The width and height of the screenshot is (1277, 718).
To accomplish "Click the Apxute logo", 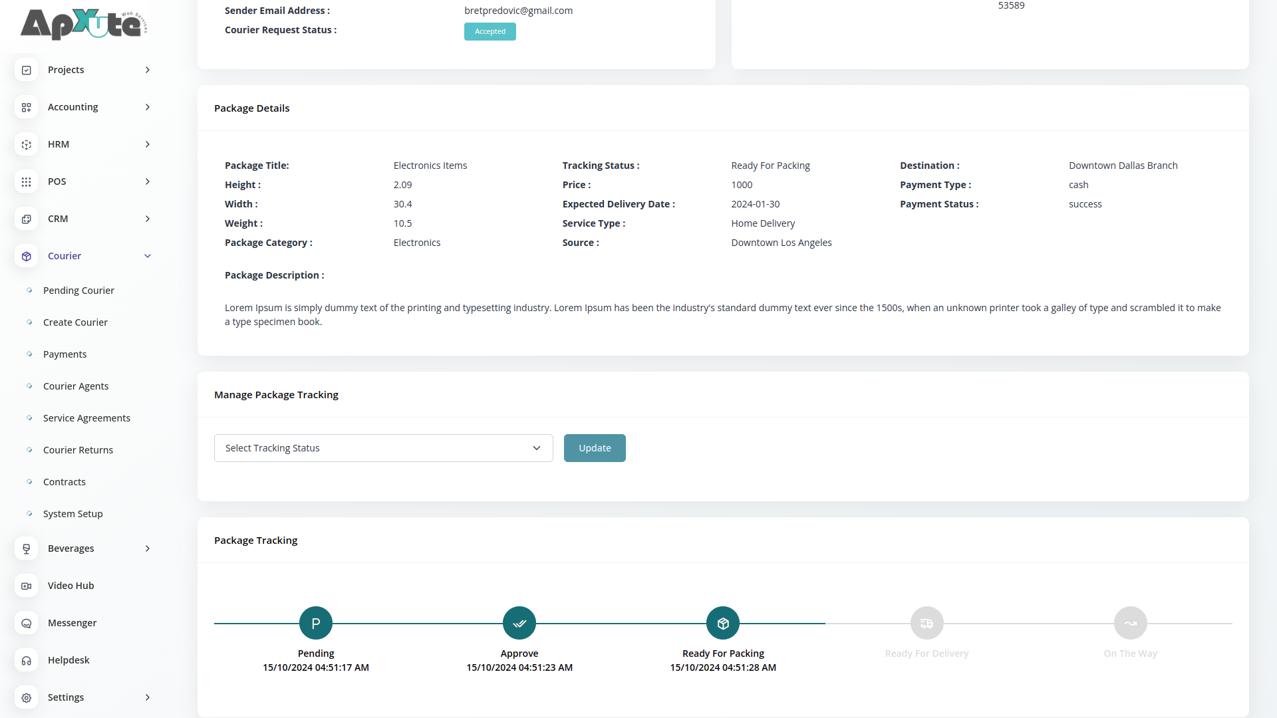I will click(84, 25).
